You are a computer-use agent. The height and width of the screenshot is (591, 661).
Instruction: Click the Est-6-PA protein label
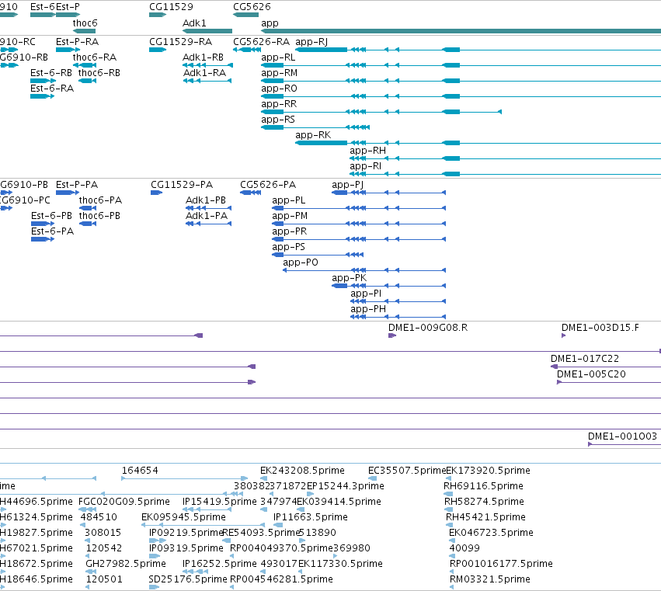(x=52, y=231)
